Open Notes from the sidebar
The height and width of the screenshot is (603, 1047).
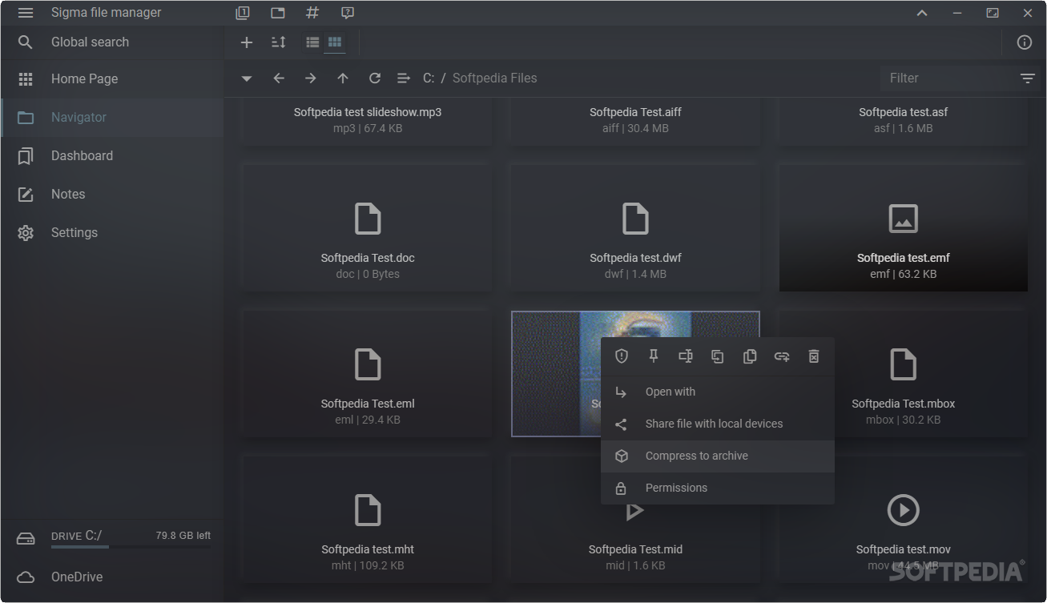(112, 195)
